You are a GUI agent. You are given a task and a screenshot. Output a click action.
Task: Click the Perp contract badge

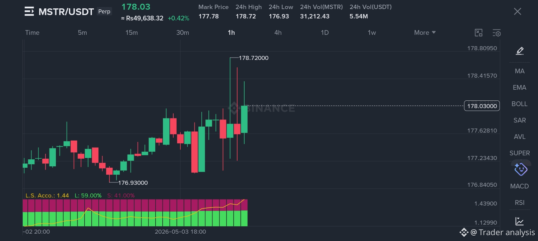coord(104,11)
